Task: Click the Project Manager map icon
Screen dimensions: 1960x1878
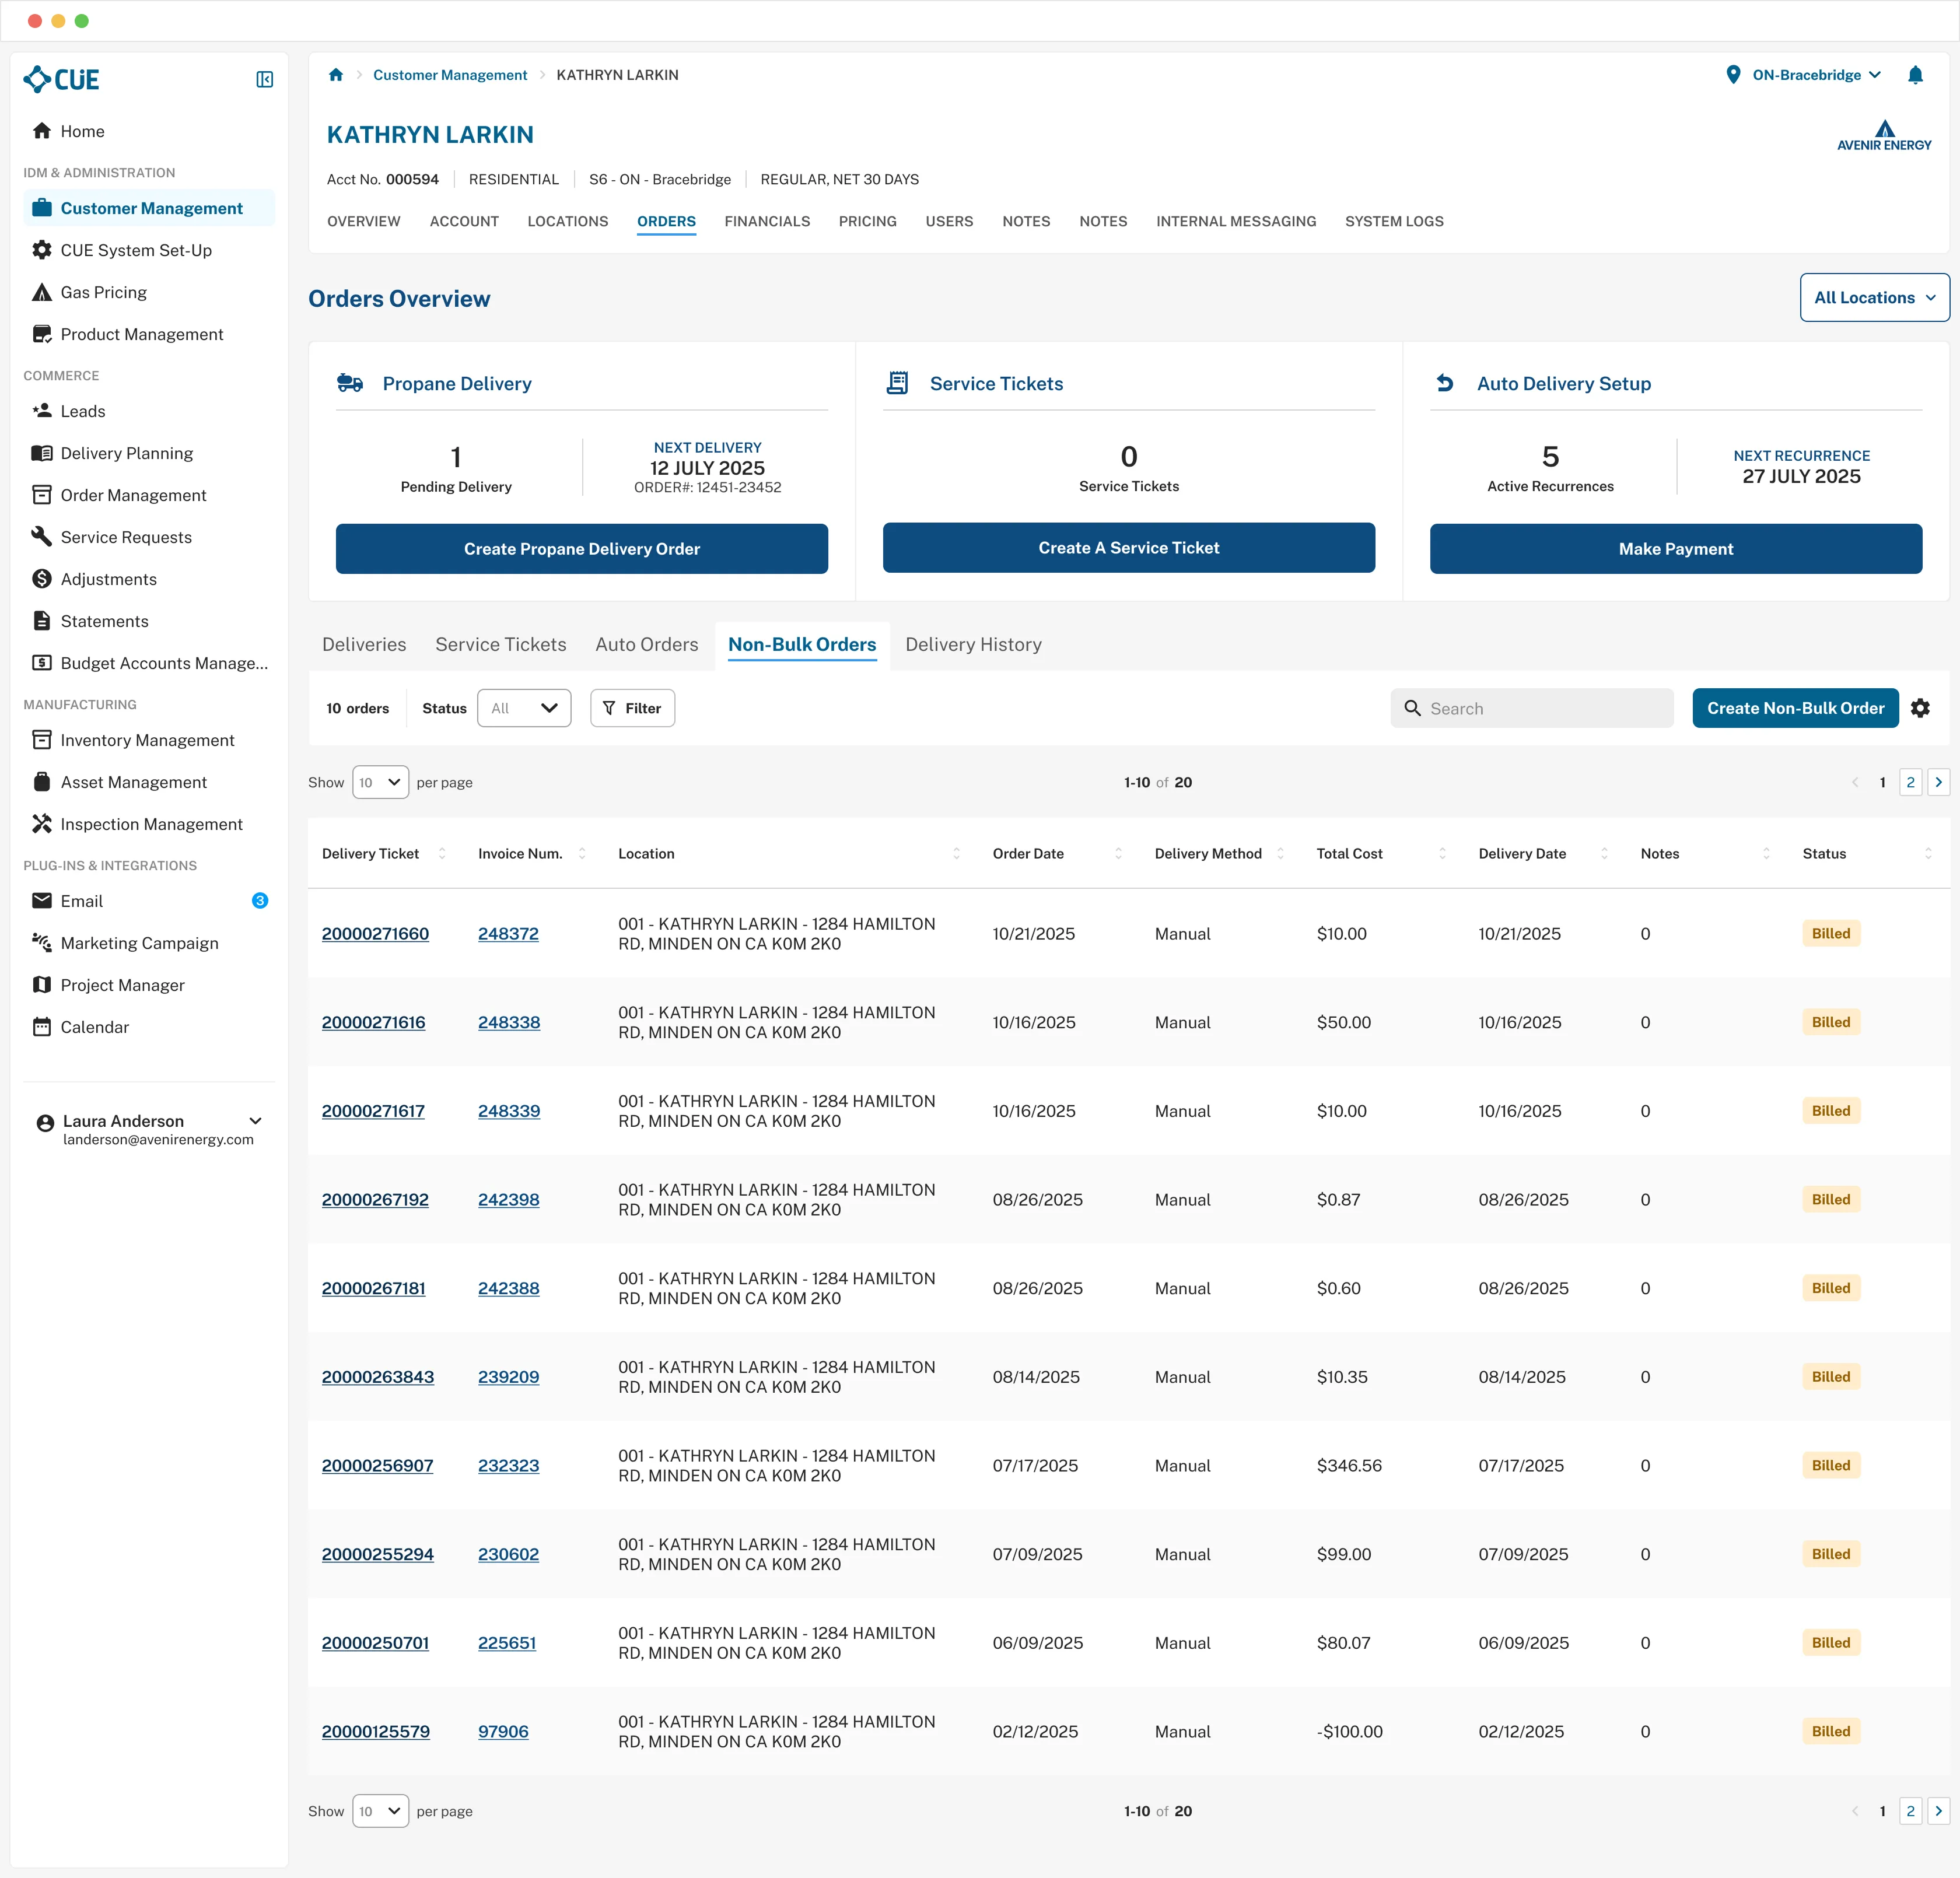Action: [42, 985]
